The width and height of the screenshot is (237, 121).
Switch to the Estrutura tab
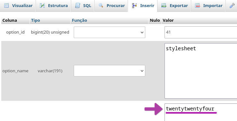(53, 6)
